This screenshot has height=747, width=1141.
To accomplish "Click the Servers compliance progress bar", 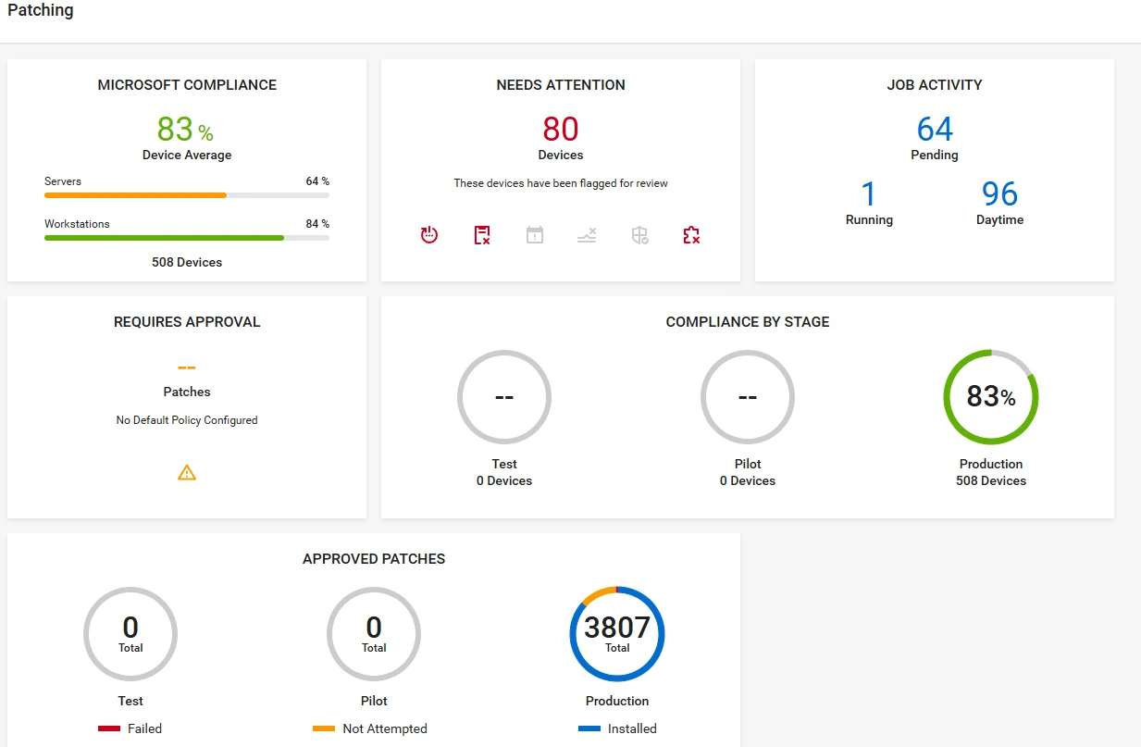I will click(x=186, y=195).
